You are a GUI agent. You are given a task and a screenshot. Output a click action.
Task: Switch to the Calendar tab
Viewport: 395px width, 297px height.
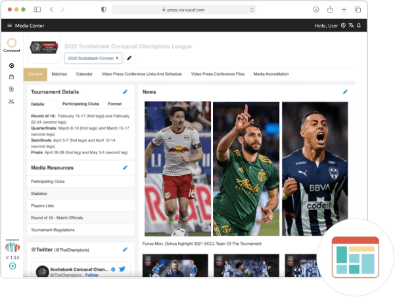click(x=84, y=74)
